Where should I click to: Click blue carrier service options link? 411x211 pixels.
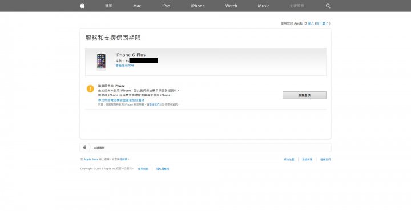click(121, 100)
